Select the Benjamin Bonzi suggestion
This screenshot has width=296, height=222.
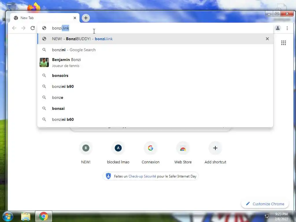(x=155, y=62)
